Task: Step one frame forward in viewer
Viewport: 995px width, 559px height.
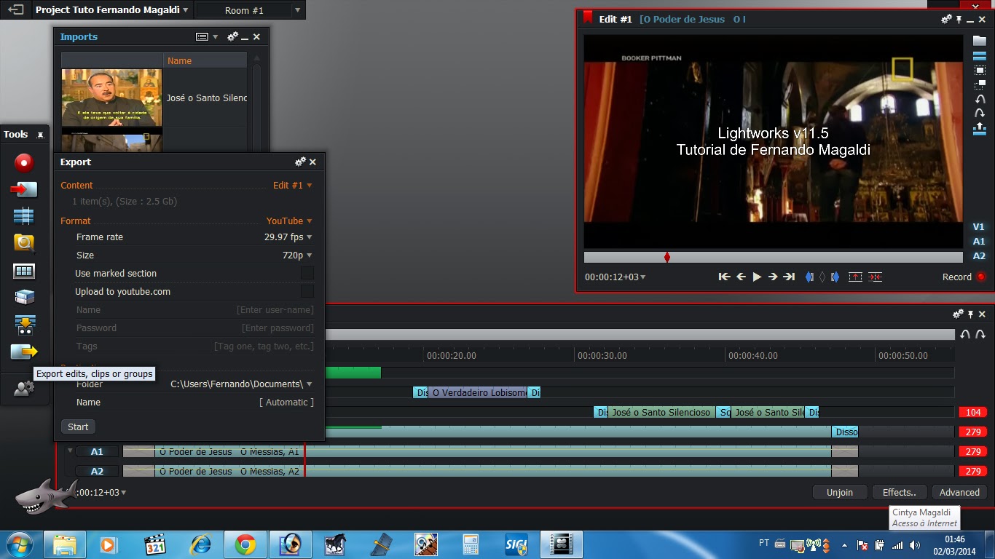Action: 773,277
